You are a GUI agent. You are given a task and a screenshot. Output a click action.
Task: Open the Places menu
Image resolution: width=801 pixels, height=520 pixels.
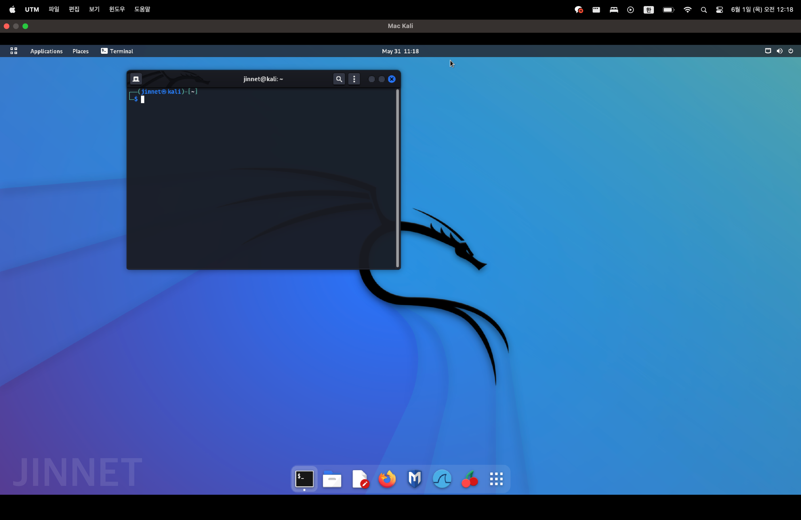(80, 51)
